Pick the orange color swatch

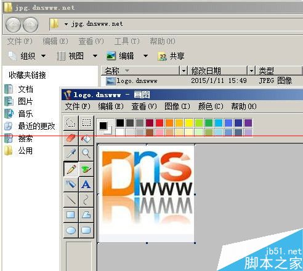[169, 123]
